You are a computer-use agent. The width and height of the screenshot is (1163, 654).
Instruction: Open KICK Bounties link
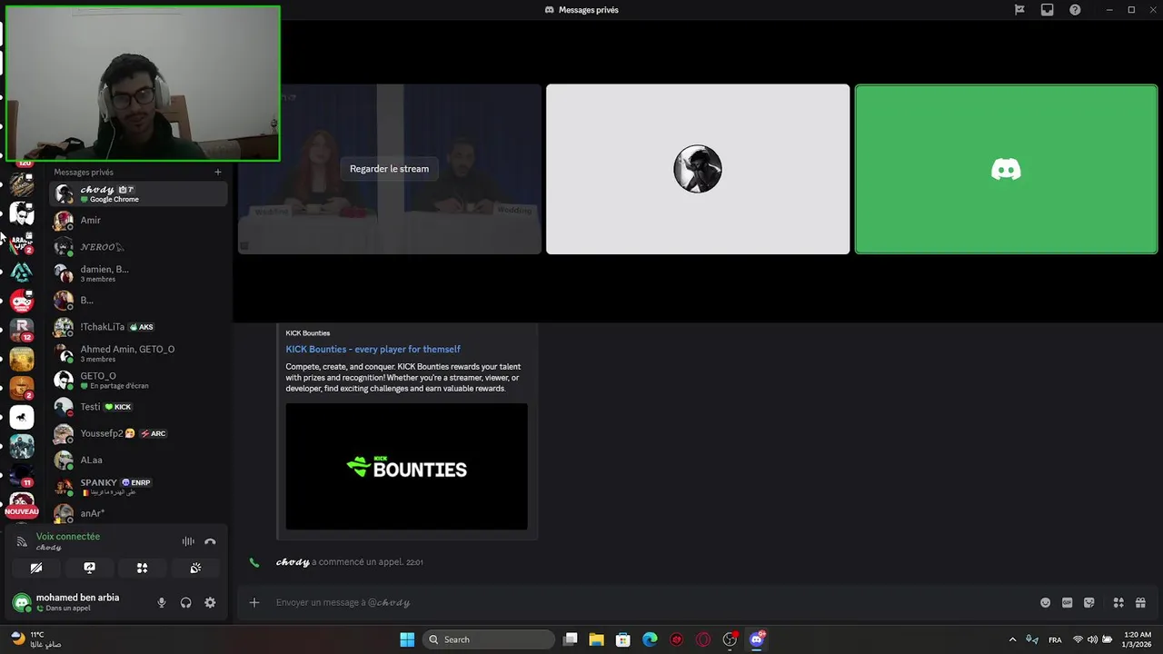[x=373, y=349]
